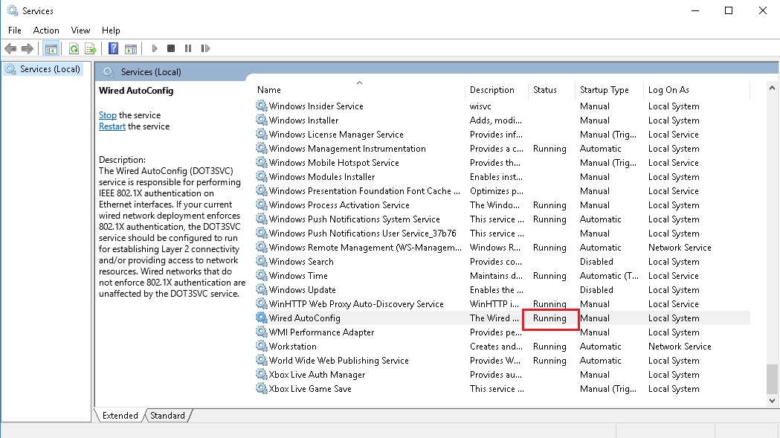This screenshot has height=438, width=780.
Task: Select Windows Remote Management (WS-Management) row
Action: (x=503, y=248)
